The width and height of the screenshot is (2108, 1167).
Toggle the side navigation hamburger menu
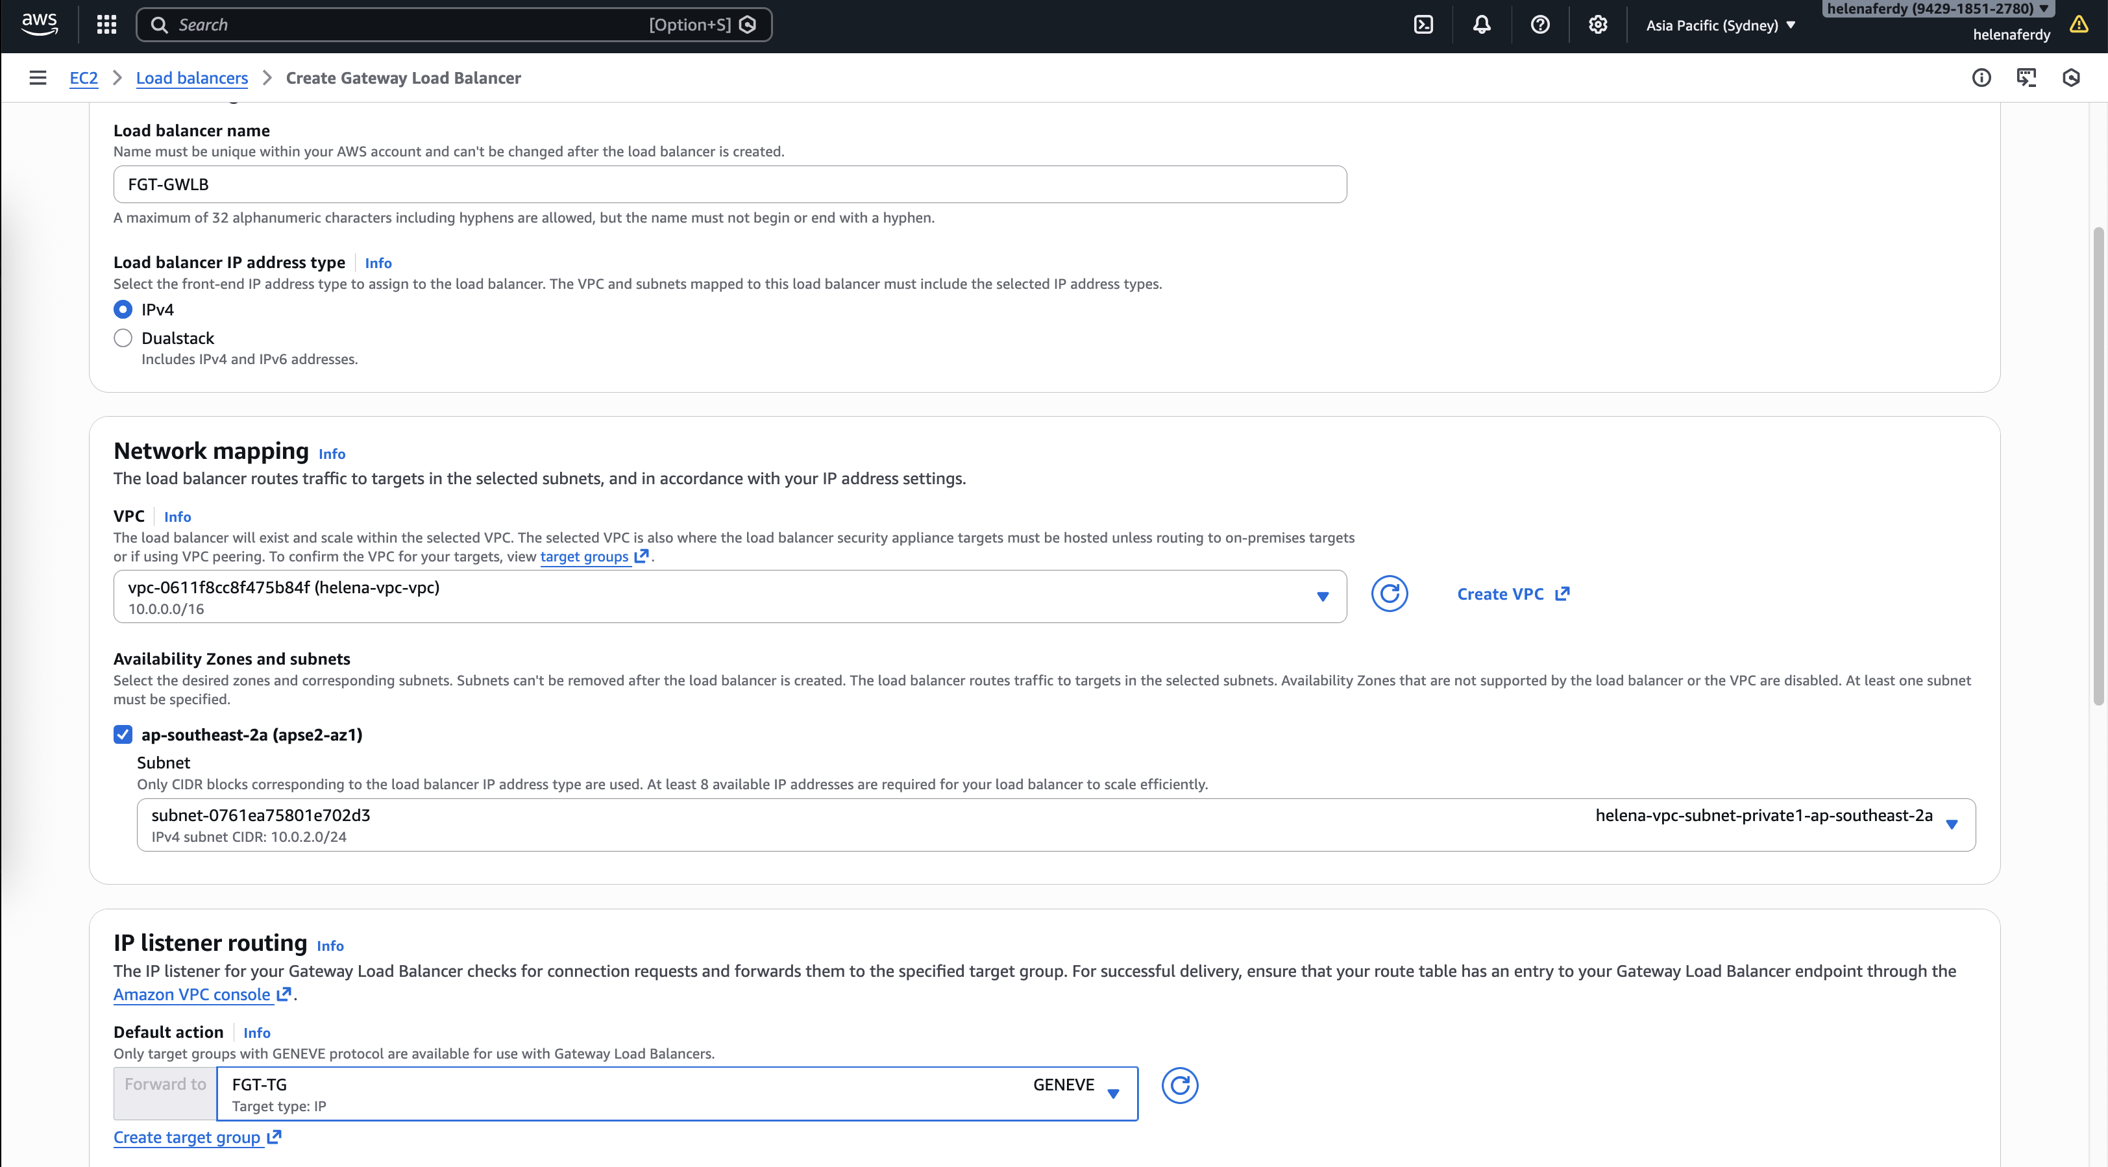coord(38,78)
